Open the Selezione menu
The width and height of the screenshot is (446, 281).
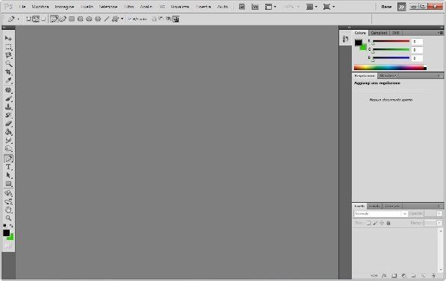coord(108,7)
